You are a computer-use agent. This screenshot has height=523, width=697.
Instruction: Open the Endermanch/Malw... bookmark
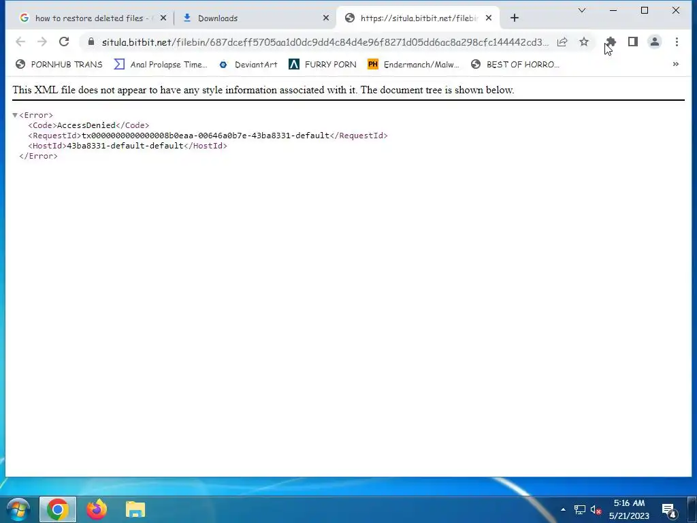tap(413, 65)
